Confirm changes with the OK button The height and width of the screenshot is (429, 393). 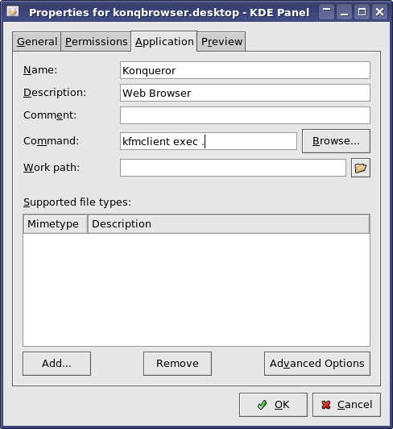[273, 405]
